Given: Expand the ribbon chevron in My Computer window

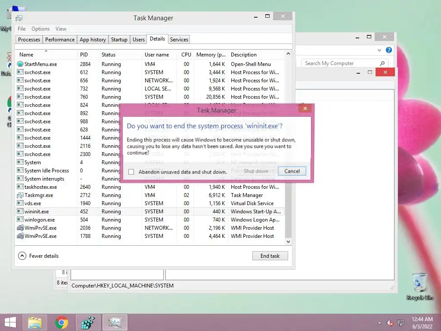Looking at the screenshot, I should click(379, 50).
